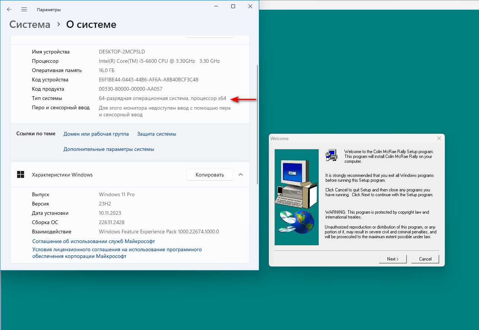Open Домен или рабочая группа link
This screenshot has width=479, height=330.
[96, 134]
